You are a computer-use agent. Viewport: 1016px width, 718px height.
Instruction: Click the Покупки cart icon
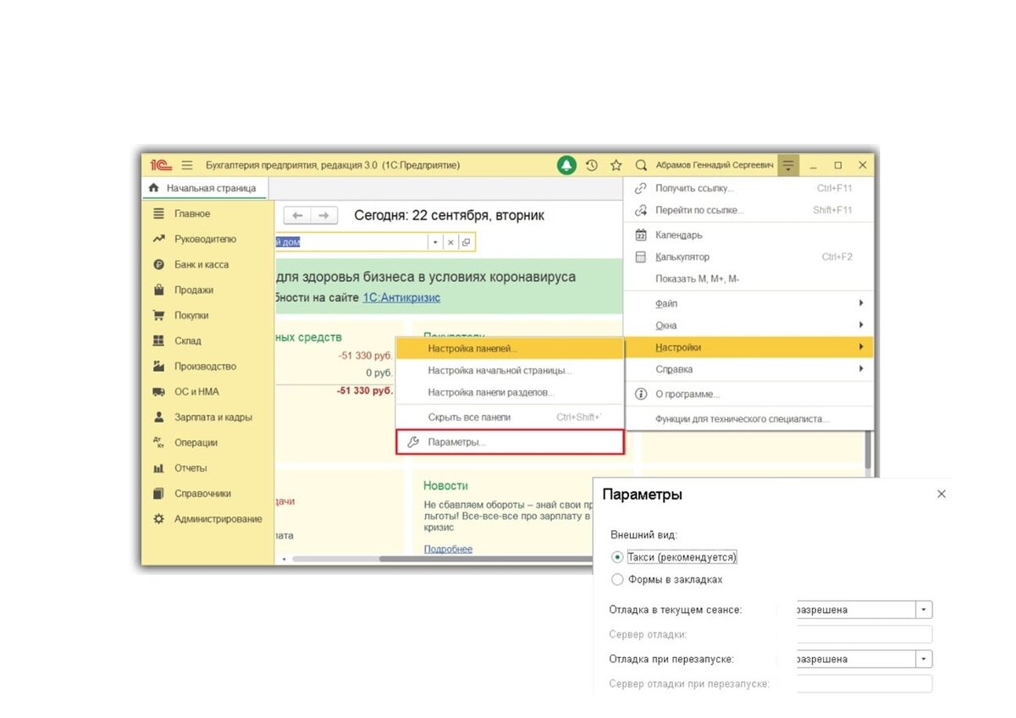[x=158, y=316]
